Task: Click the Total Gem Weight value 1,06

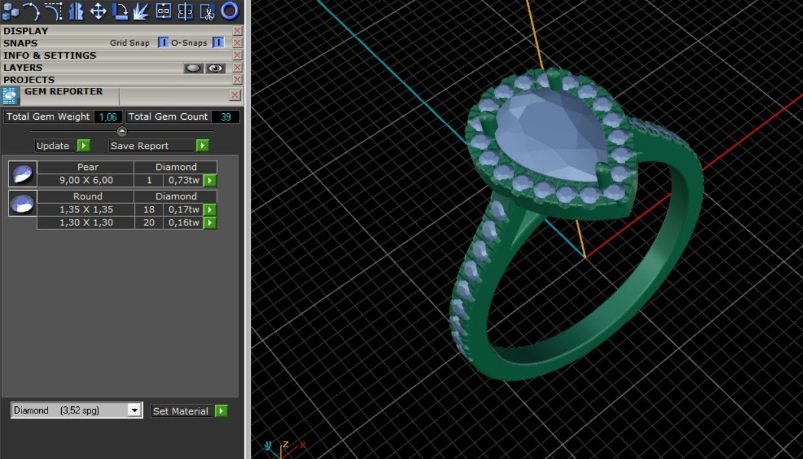Action: (108, 117)
